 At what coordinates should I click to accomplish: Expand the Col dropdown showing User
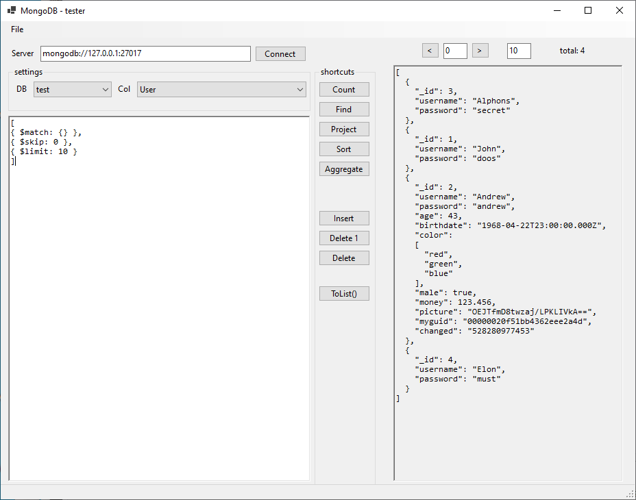[221, 90]
